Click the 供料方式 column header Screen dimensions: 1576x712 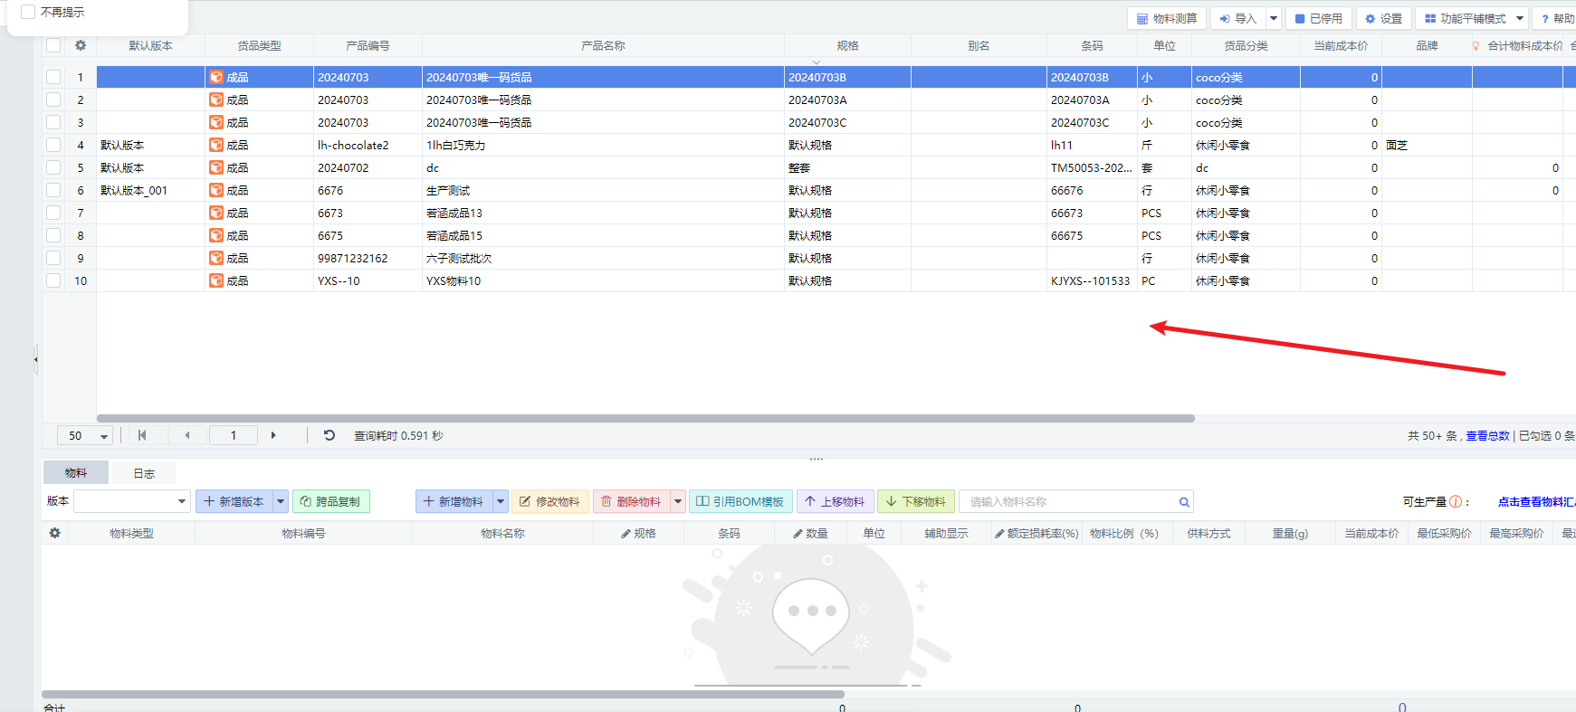point(1208,533)
